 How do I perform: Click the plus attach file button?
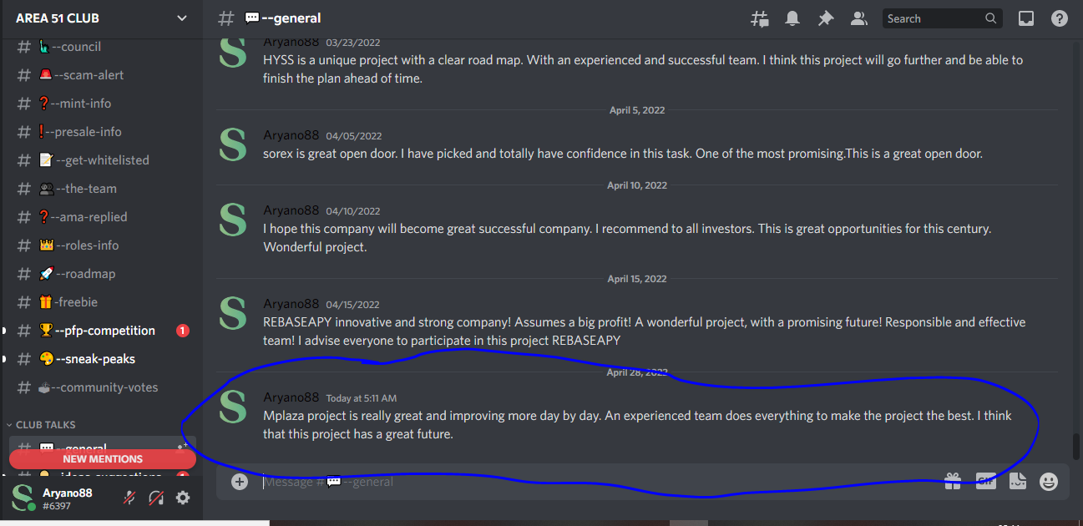(240, 482)
